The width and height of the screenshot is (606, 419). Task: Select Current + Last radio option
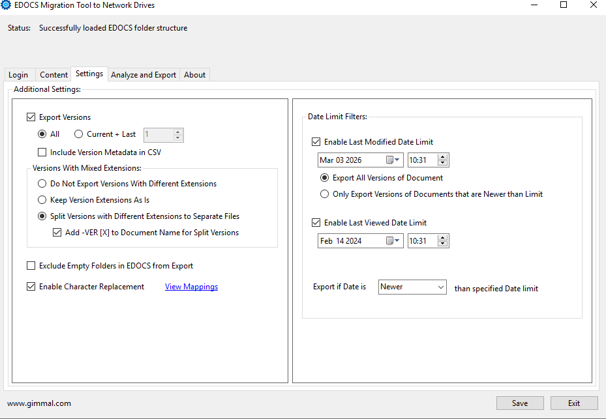point(79,134)
